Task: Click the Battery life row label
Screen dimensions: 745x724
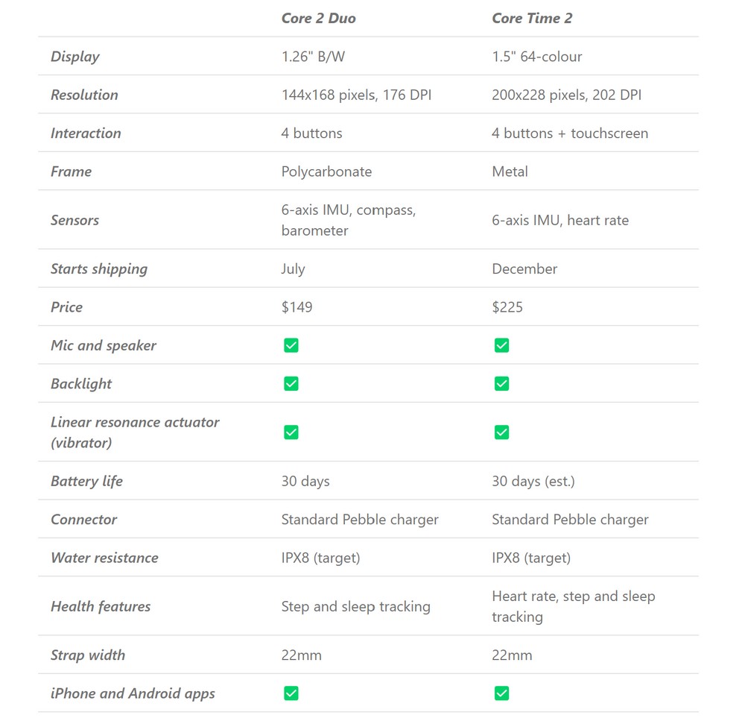Action: click(86, 481)
